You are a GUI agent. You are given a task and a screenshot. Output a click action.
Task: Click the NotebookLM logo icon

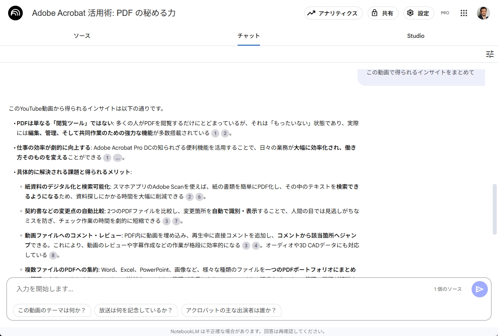[15, 13]
